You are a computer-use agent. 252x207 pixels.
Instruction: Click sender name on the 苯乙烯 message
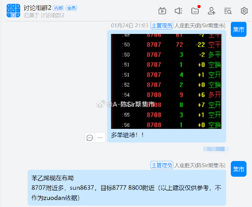pyautogui.click(x=200, y=165)
